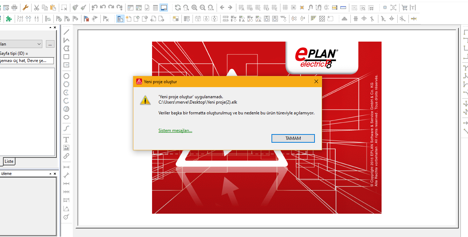
Task: Click the grid A snap icon
Action: [242, 7]
